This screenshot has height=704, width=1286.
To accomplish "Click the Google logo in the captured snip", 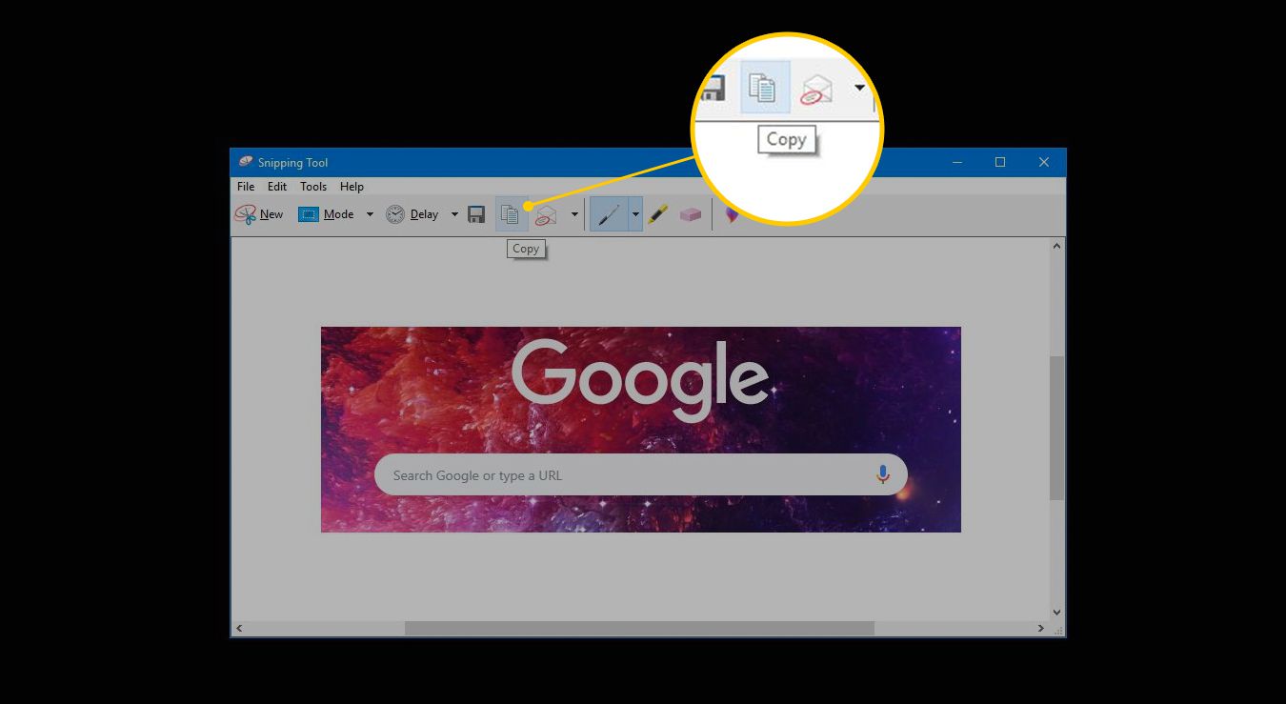I will tap(640, 380).
